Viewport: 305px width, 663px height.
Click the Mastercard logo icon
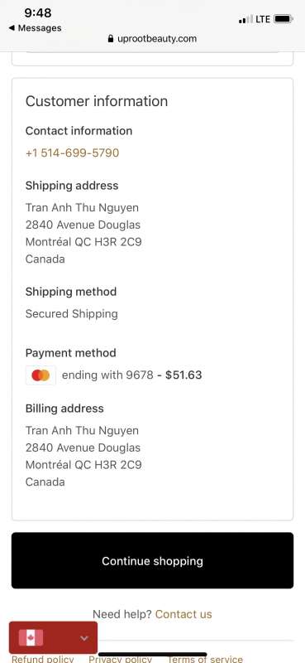[x=41, y=375]
